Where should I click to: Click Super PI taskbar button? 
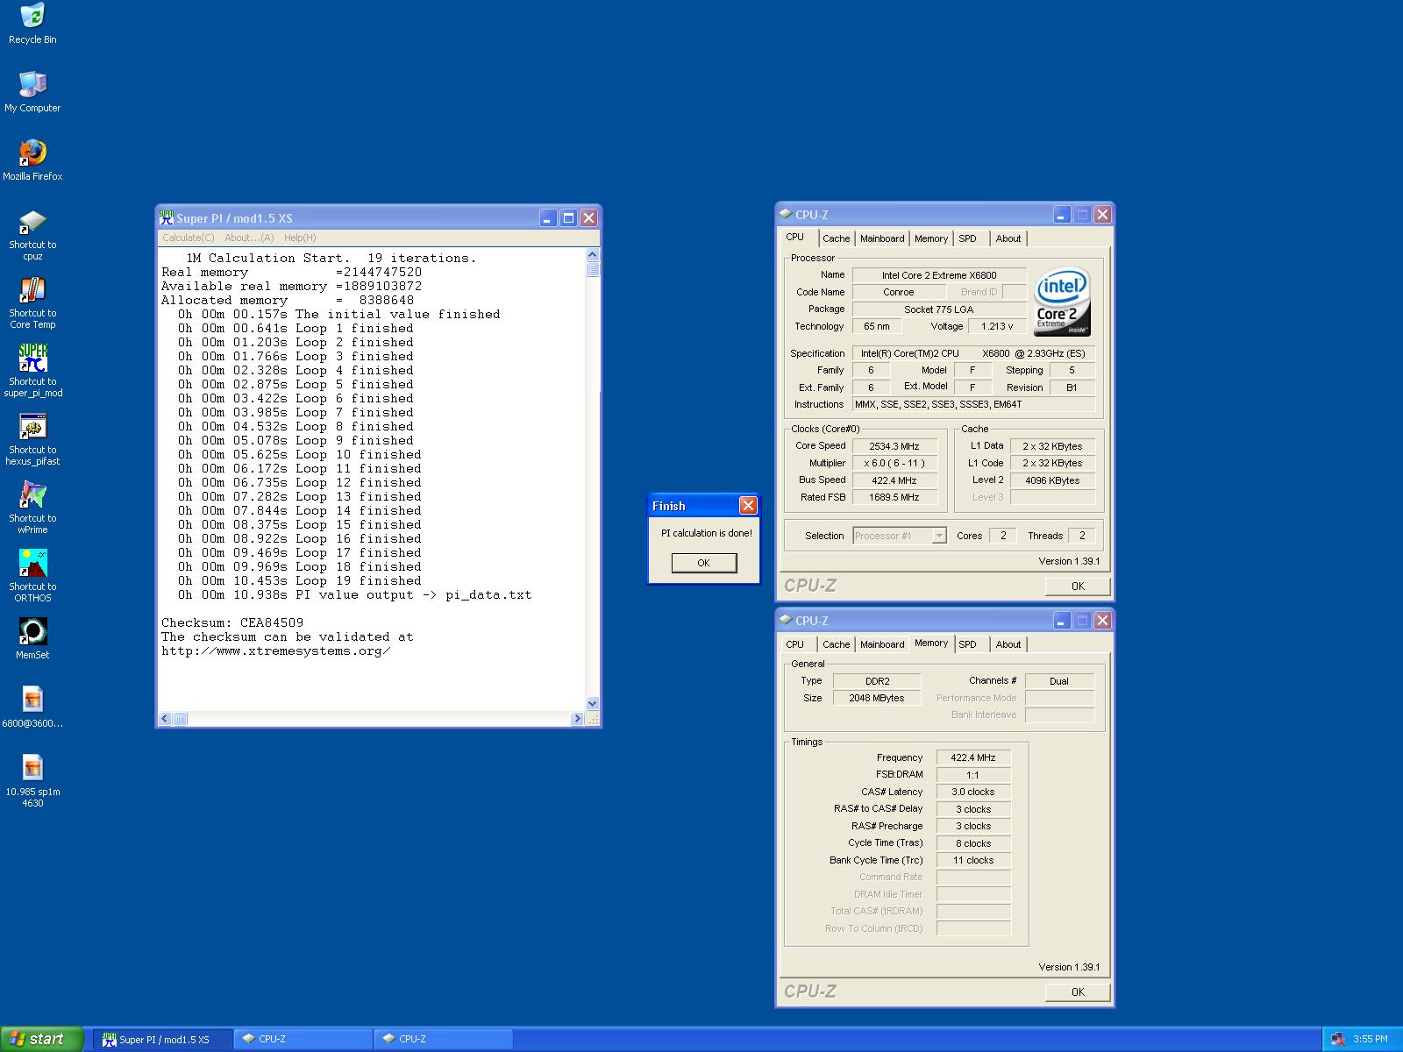tap(163, 1040)
